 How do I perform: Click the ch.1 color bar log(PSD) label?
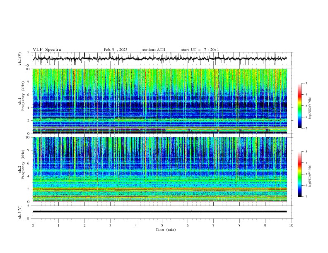[x=310, y=108]
